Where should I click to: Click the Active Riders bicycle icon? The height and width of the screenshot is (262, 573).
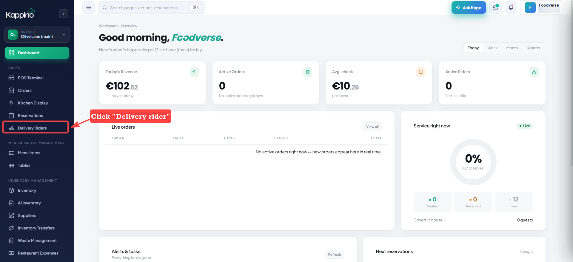(x=534, y=72)
